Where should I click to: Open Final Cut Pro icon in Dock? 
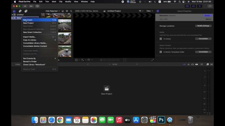tap(153, 120)
